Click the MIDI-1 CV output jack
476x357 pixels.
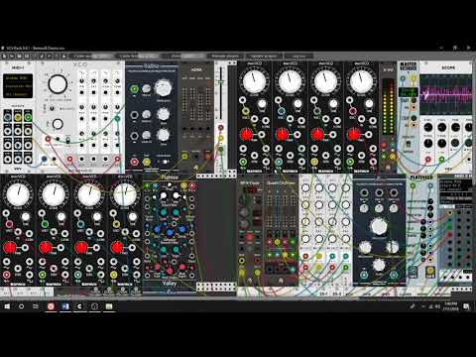pyautogui.click(x=7, y=117)
